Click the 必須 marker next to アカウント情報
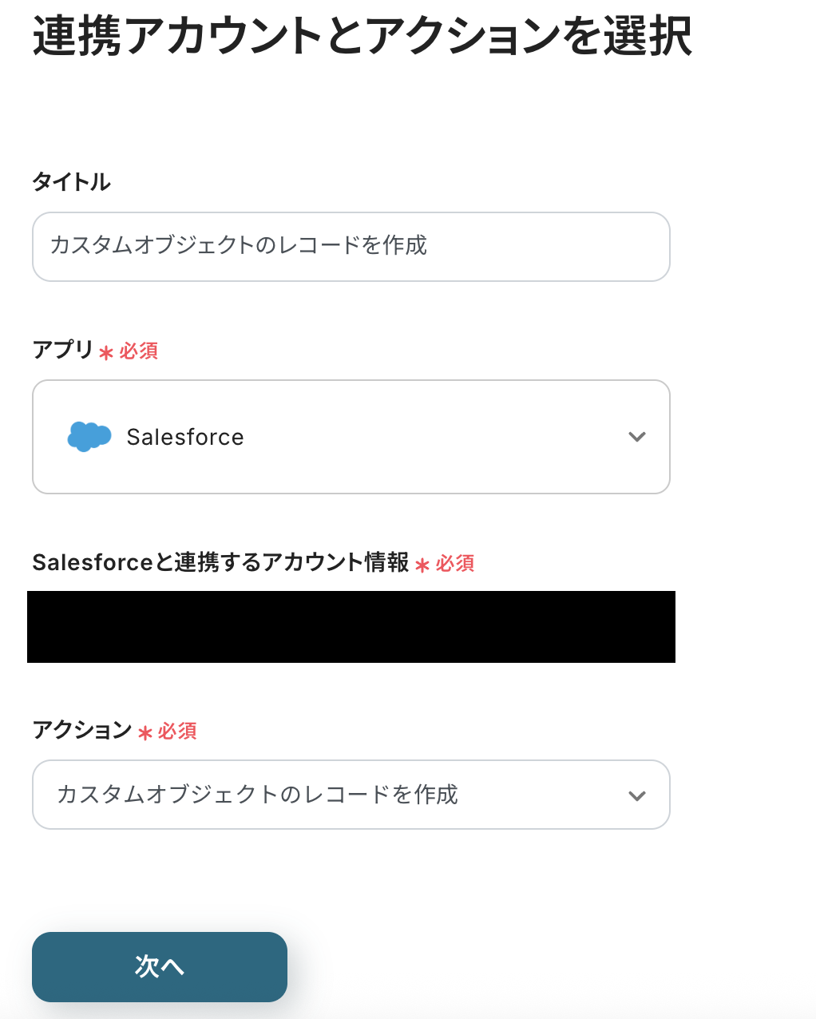This screenshot has height=1019, width=816. point(455,564)
